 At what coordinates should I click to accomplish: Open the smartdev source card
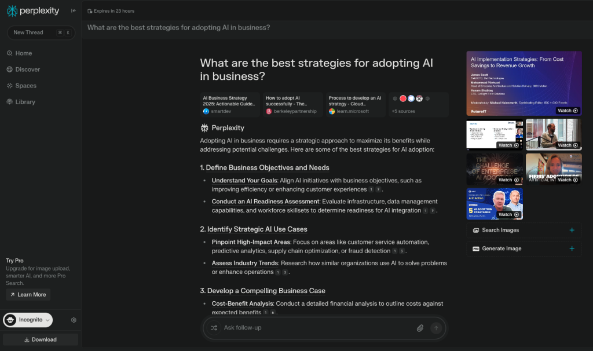click(x=230, y=105)
